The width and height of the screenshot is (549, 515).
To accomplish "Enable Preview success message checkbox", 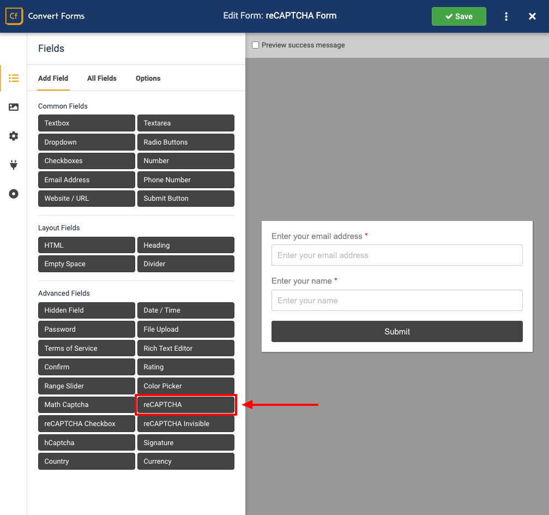I will tap(256, 45).
